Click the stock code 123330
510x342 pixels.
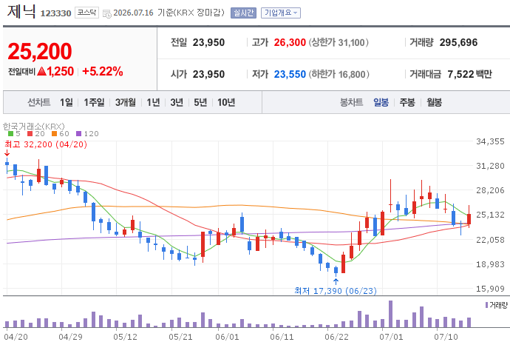coord(55,13)
